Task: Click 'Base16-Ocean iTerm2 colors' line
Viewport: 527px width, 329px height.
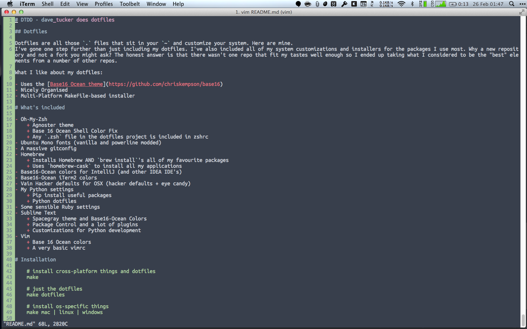Action: [x=59, y=178]
